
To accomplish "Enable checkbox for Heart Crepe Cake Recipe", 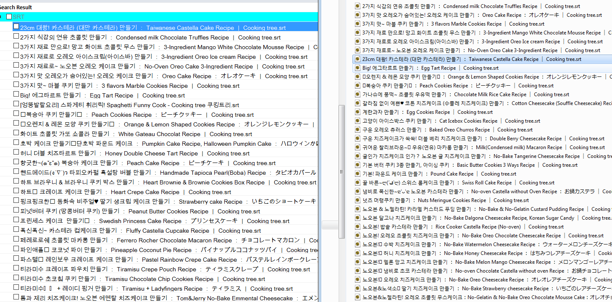I will pyautogui.click(x=16, y=192).
